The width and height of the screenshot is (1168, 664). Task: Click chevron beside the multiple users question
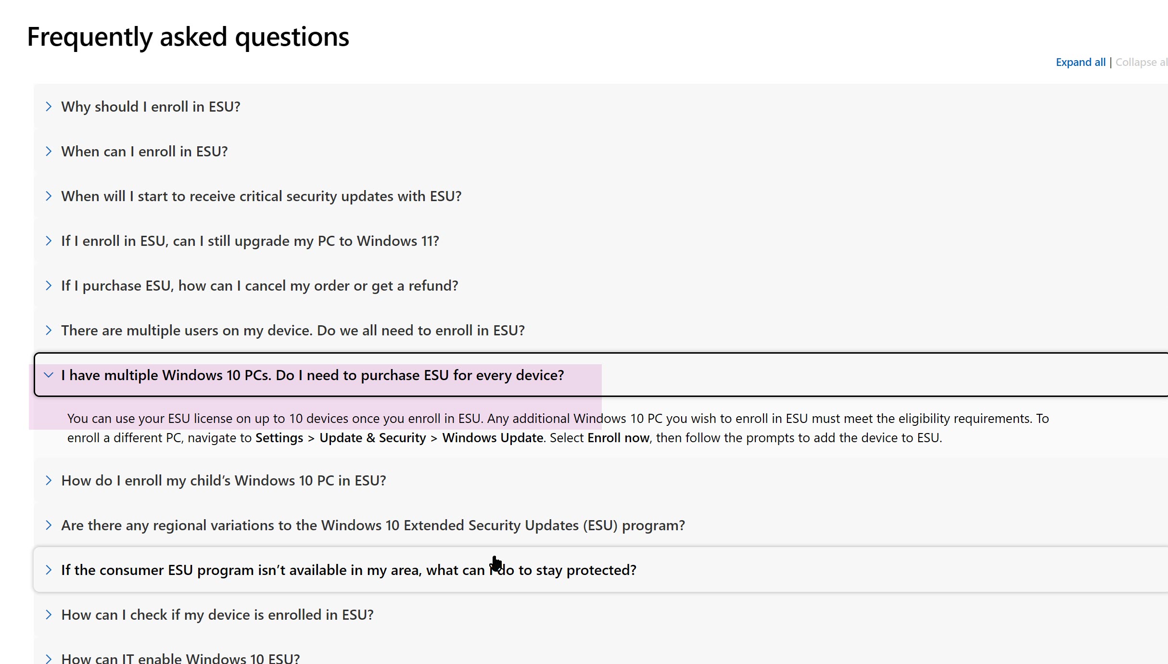click(49, 331)
